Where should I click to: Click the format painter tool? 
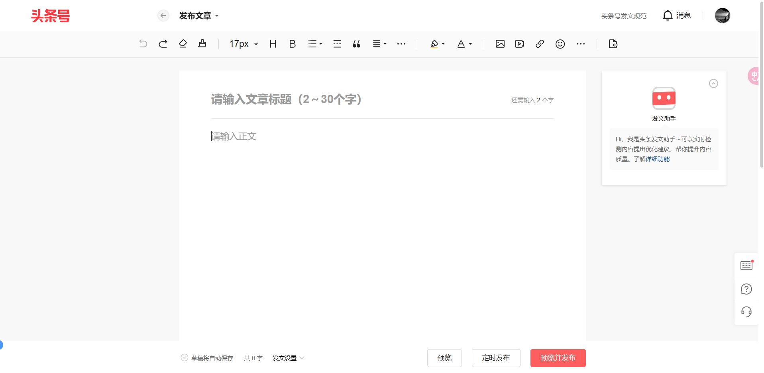click(202, 44)
